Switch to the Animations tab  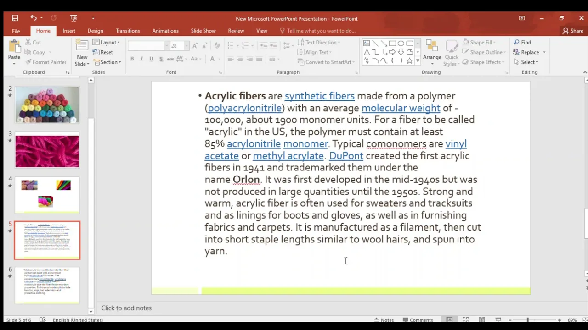coord(165,31)
